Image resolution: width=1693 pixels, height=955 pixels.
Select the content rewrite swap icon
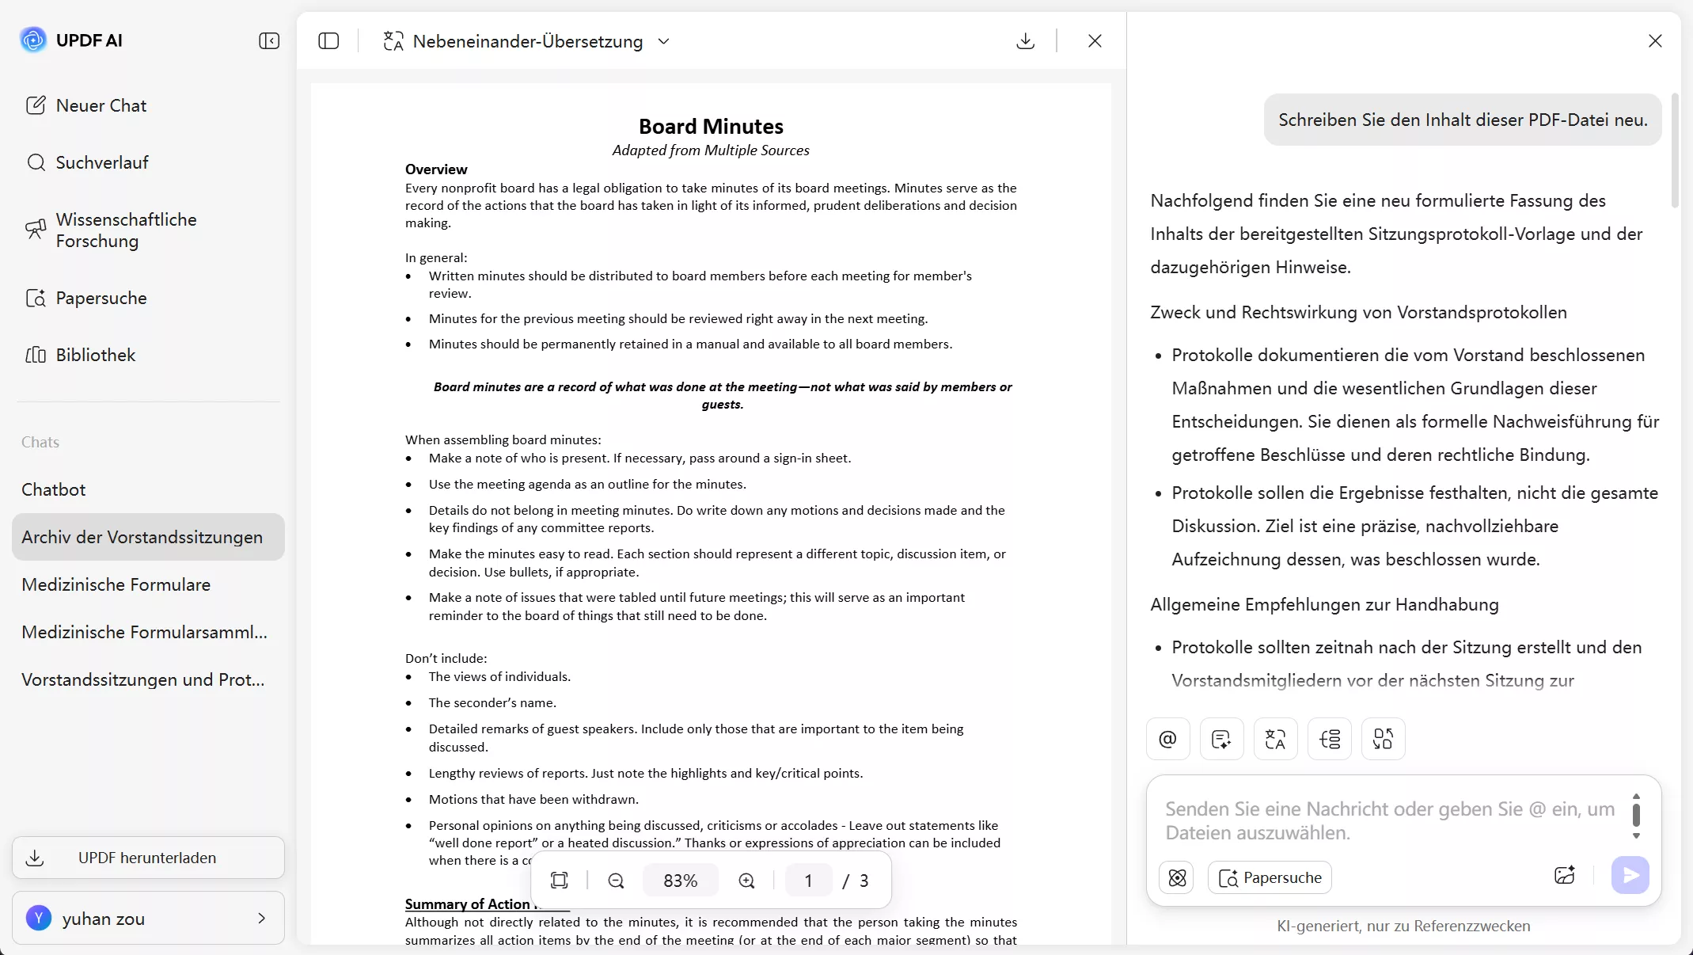click(x=1384, y=738)
